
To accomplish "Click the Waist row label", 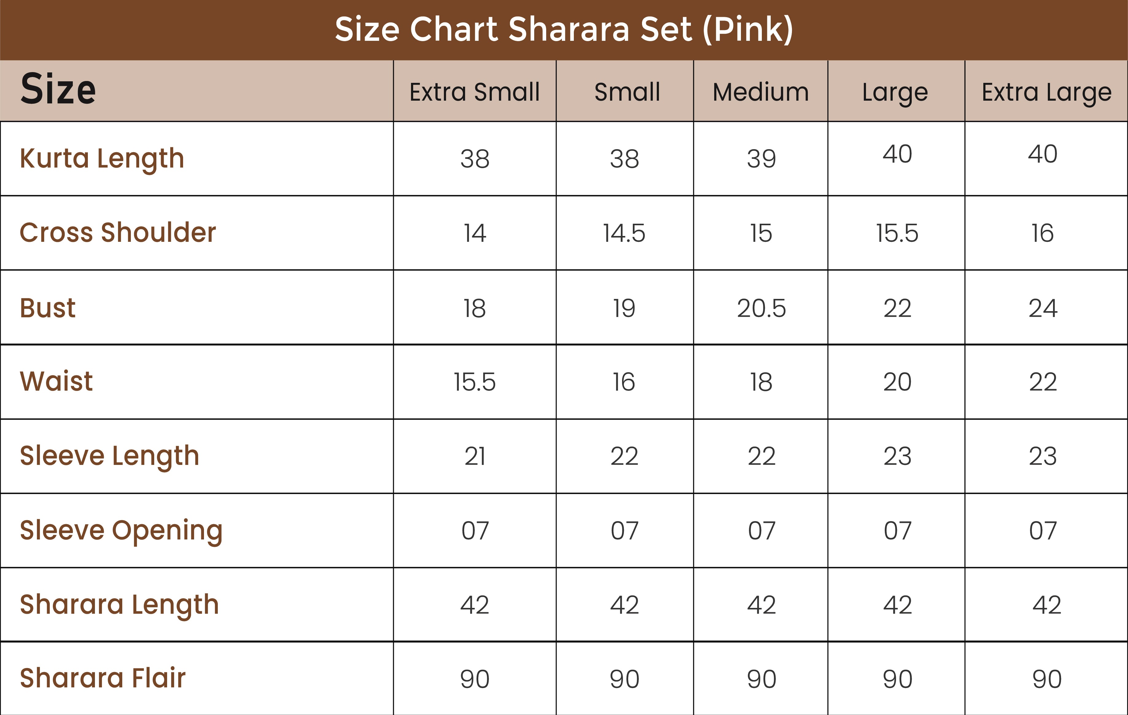I will (56, 381).
